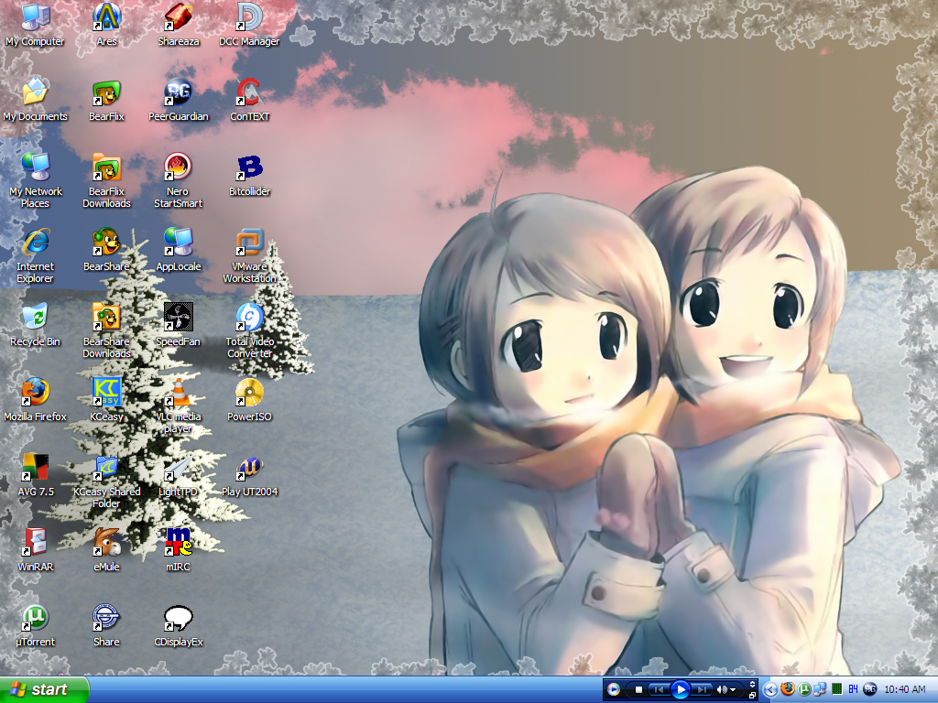Toggle the media toolbar video/visualization window arrows
This screenshot has height=703, width=938.
coord(753,685)
